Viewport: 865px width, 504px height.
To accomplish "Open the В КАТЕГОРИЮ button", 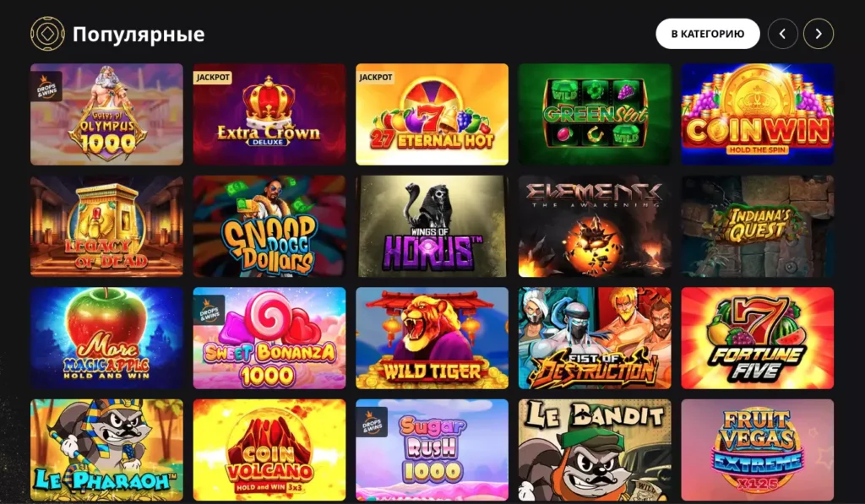I will (708, 34).
